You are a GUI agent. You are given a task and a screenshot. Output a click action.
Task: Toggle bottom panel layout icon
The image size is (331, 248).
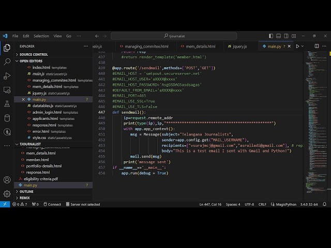[278, 36]
